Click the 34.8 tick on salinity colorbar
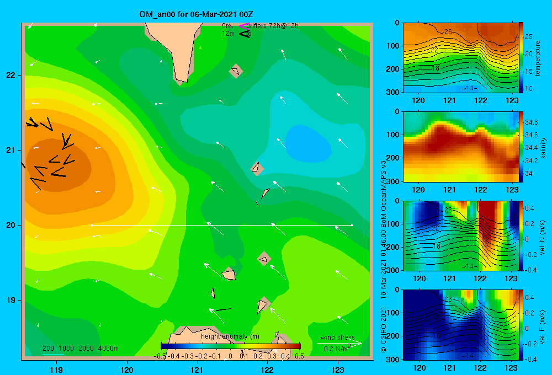 pos(531,122)
